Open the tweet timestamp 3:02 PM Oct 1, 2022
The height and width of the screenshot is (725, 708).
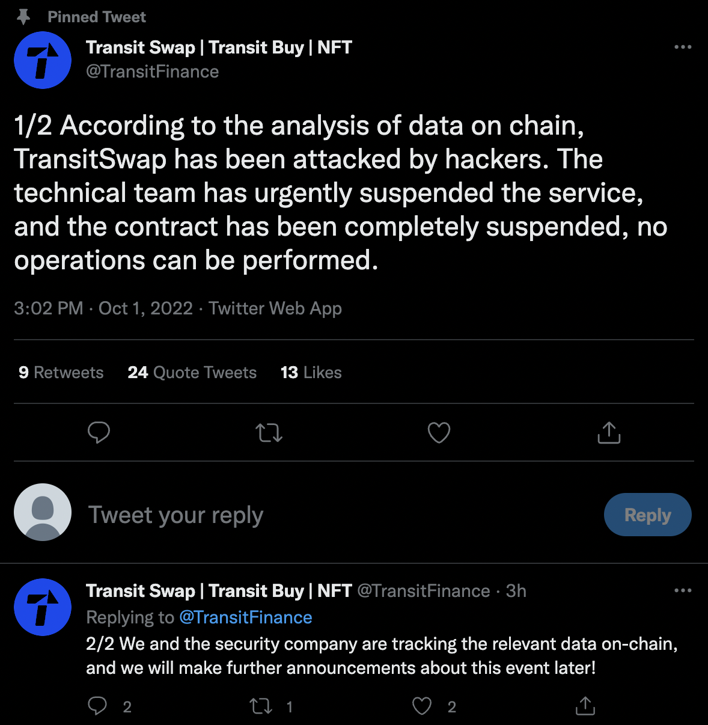click(103, 308)
